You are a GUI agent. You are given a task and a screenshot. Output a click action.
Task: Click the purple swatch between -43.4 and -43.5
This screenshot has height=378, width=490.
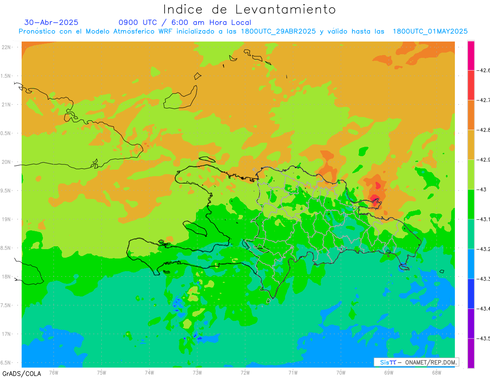coord(471,323)
